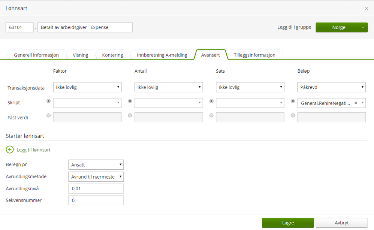
Task: Go to the Innberetning A-melding tab
Action: pos(162,55)
